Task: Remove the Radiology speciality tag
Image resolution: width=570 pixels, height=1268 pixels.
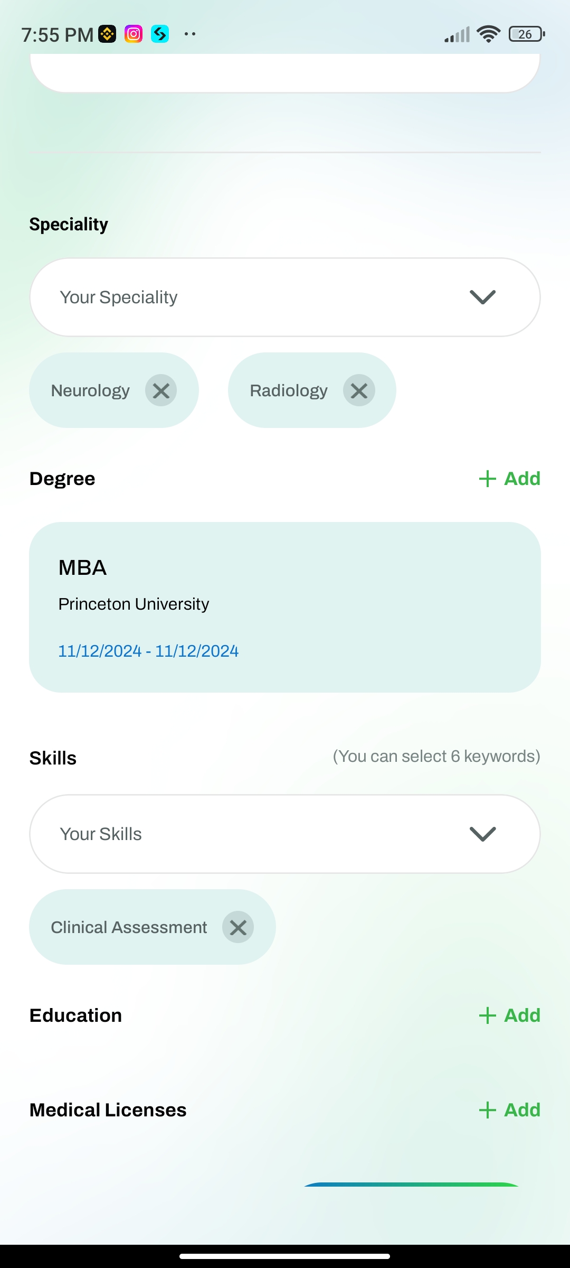Action: coord(359,390)
